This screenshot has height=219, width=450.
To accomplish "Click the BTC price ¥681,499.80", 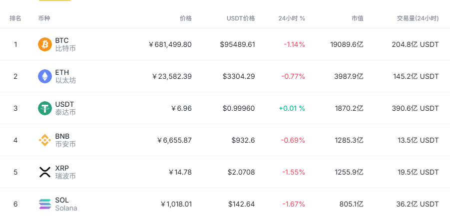I will [170, 44].
